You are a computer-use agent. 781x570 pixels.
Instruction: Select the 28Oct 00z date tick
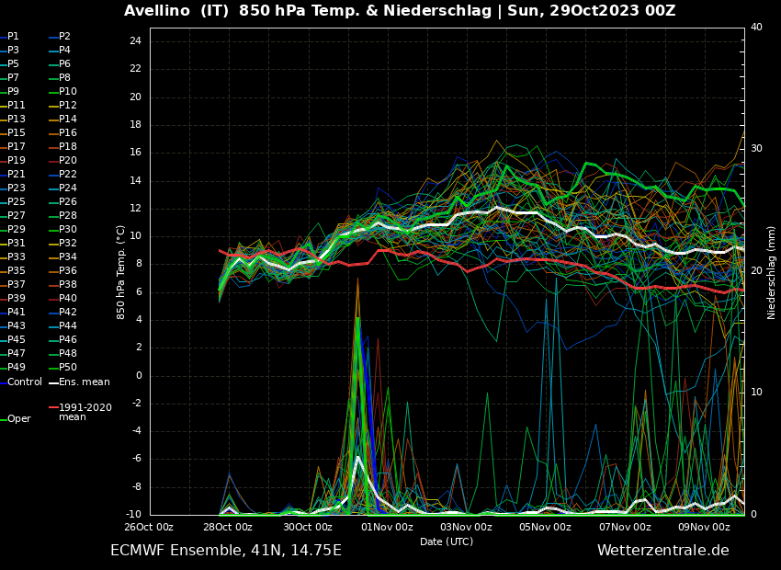pos(228,528)
